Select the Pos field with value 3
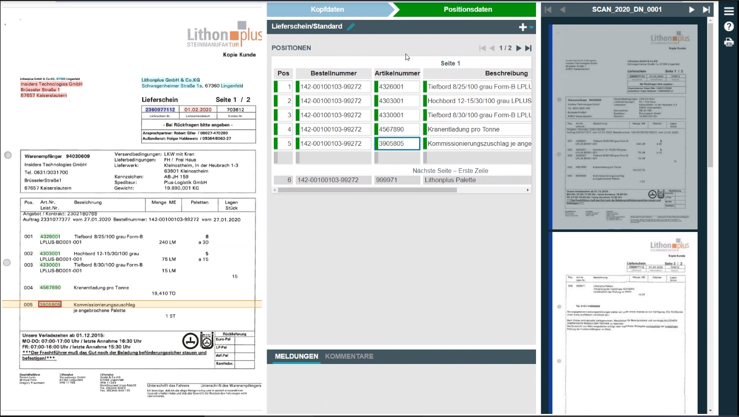Image resolution: width=739 pixels, height=417 pixels. [x=283, y=115]
